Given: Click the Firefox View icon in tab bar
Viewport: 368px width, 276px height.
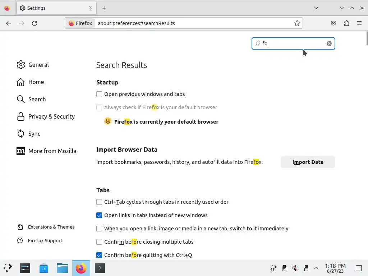Looking at the screenshot, I should 7,8.
